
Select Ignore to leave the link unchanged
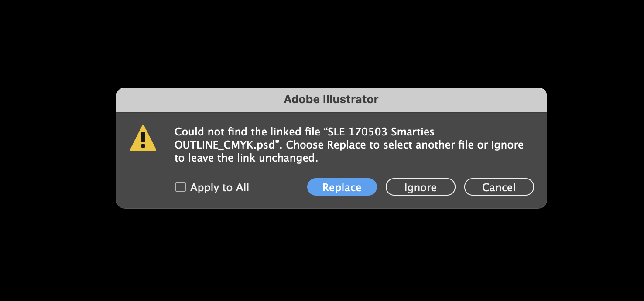click(420, 187)
